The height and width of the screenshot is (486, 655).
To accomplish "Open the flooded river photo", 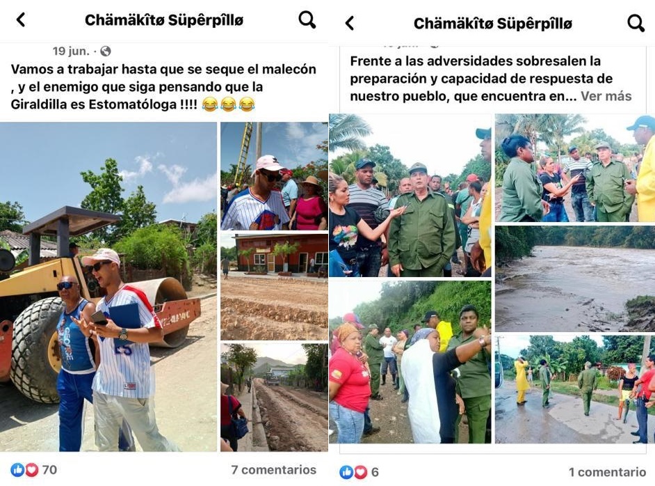I will (x=575, y=279).
